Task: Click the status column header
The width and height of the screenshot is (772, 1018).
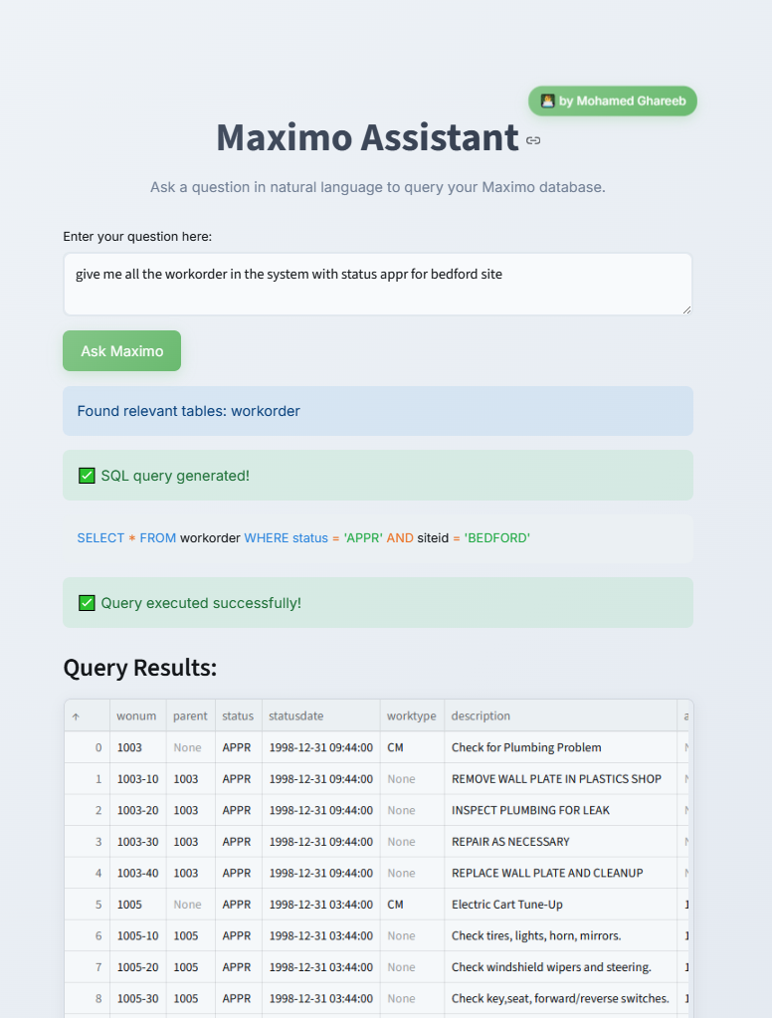Action: [x=239, y=716]
